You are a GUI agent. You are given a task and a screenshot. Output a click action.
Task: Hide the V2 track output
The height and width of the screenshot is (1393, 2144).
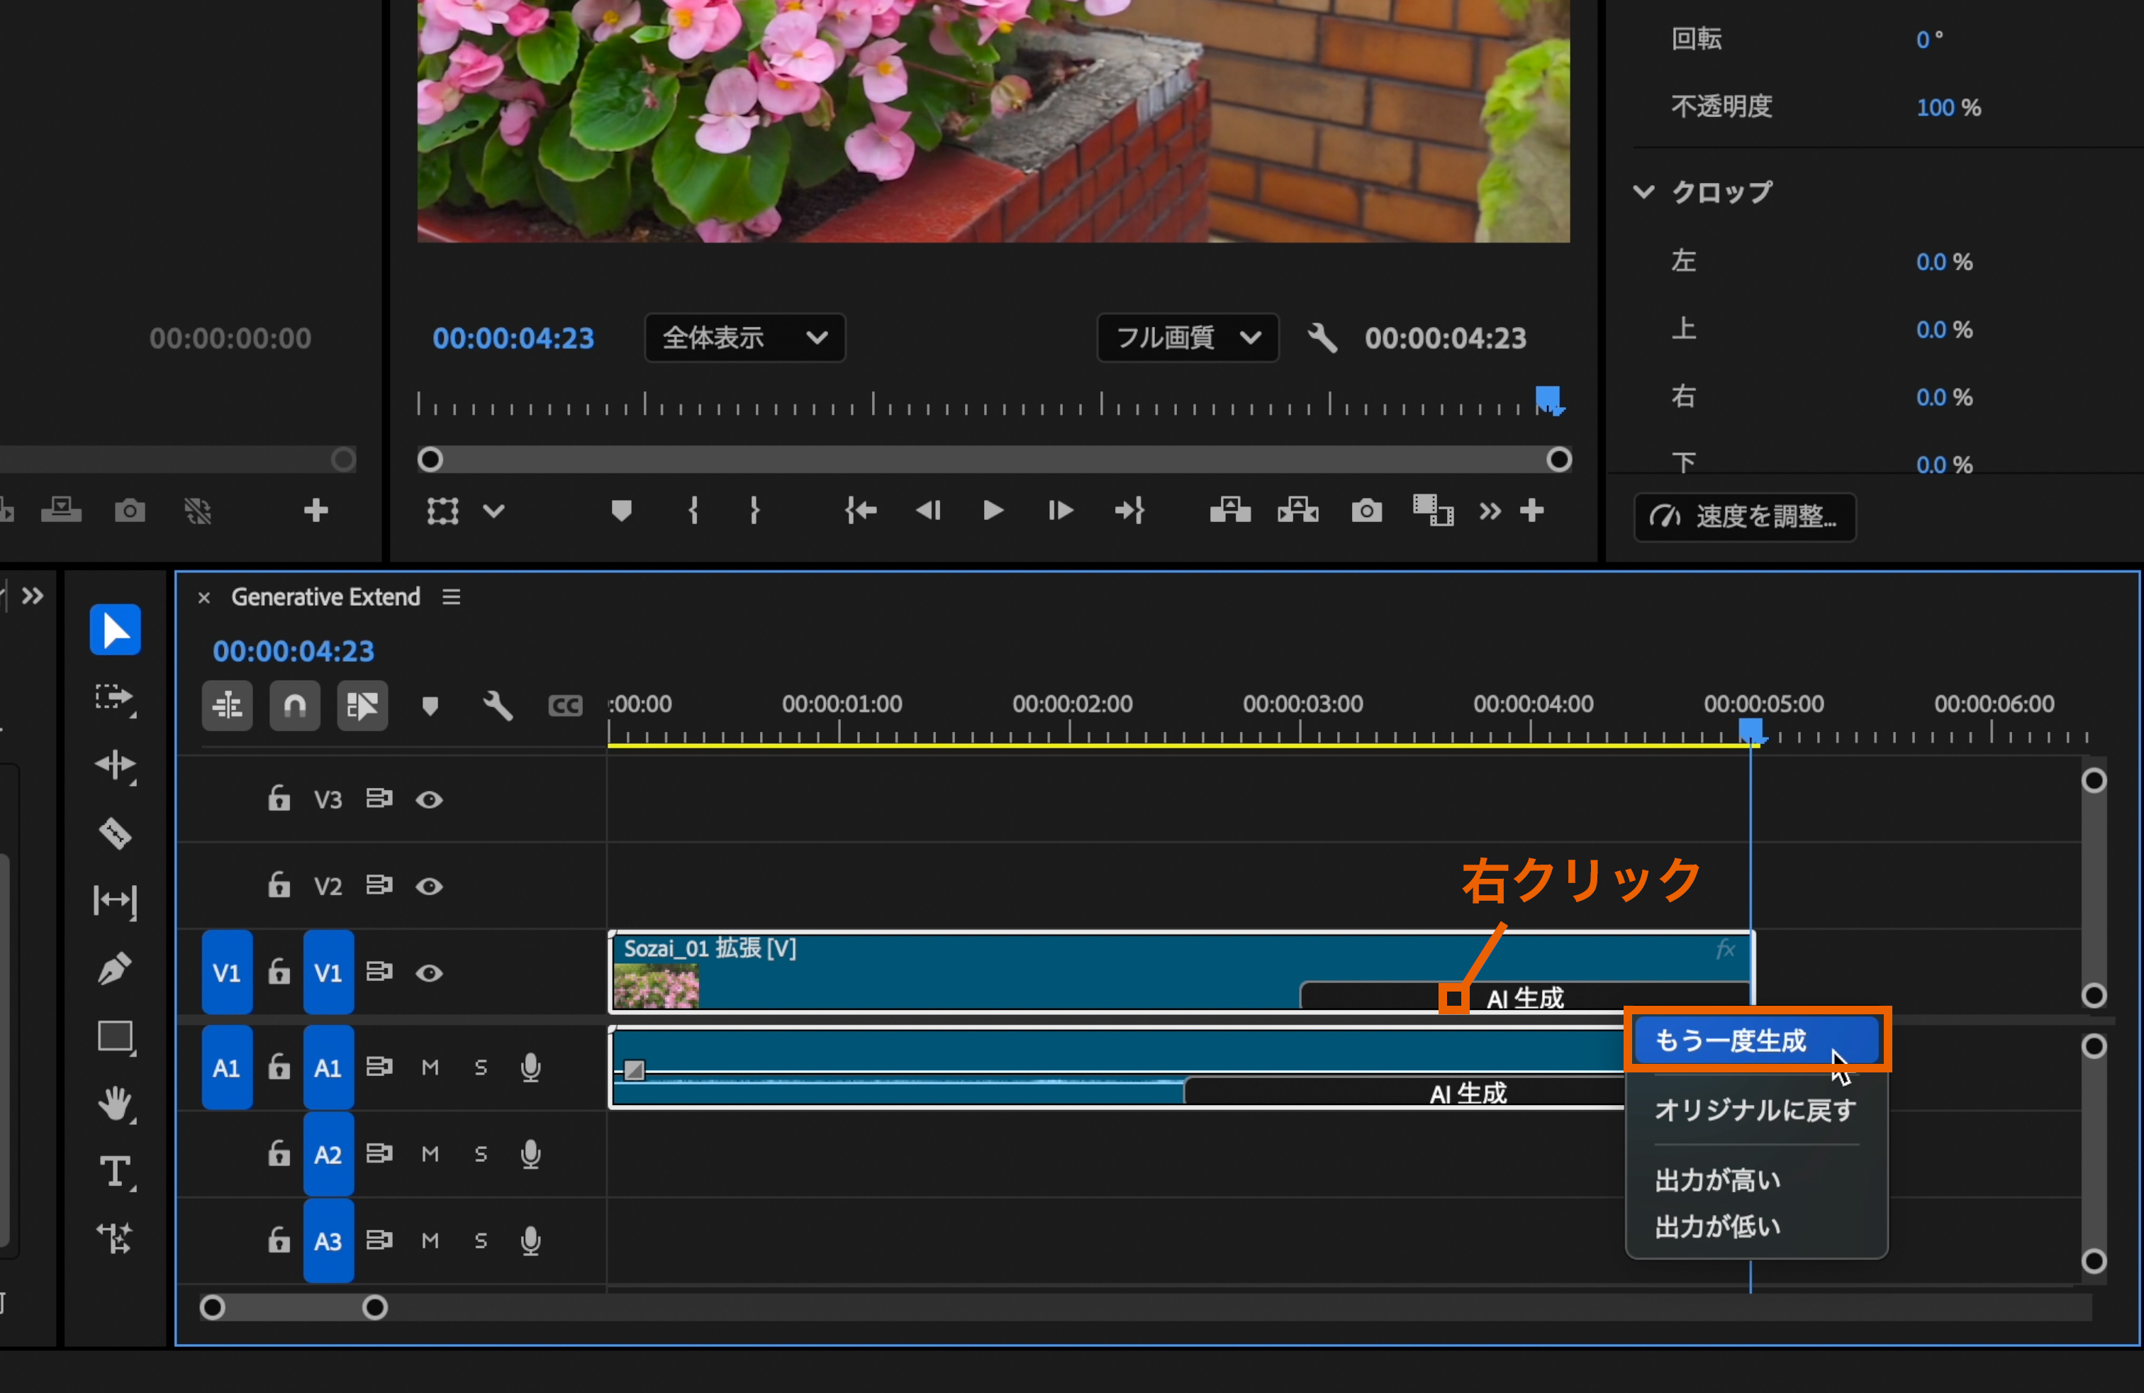[429, 887]
